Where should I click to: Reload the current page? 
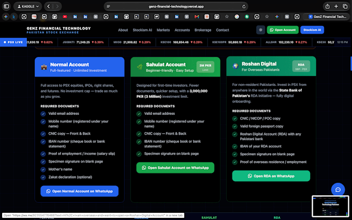[x=244, y=7]
